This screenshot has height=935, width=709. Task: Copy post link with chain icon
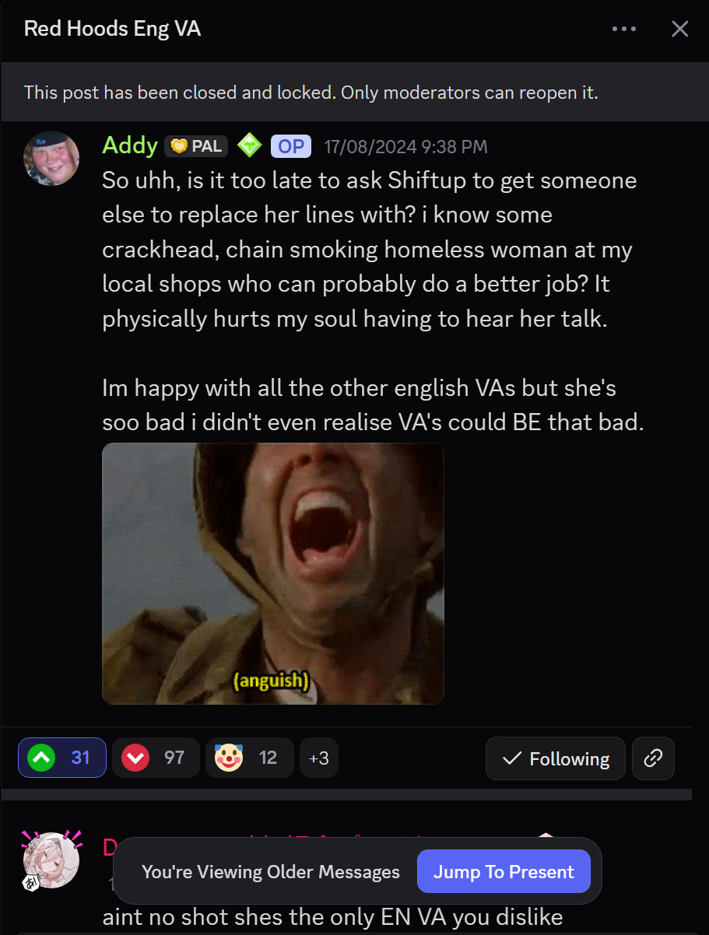[x=653, y=758]
